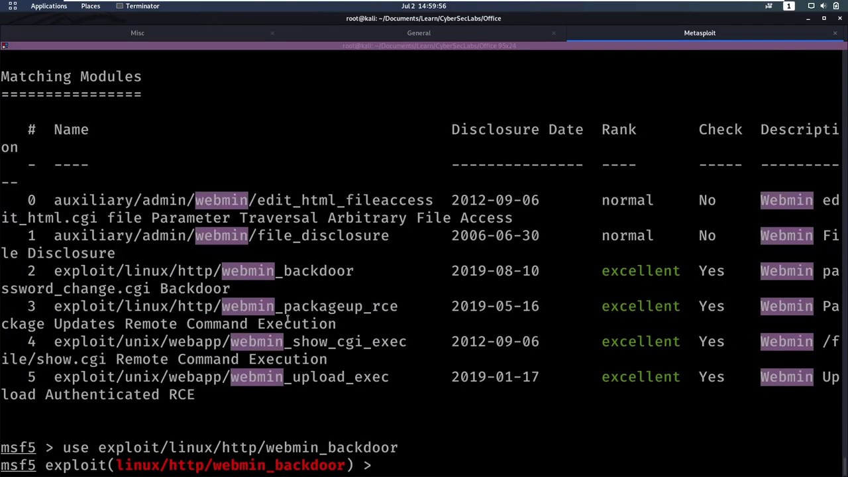Click the screen recording camera icon
Screen dimensions: 848x477
tap(768, 6)
